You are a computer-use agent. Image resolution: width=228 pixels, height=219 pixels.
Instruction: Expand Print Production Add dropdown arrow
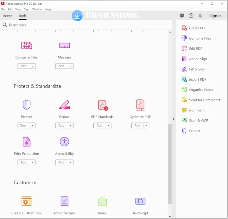point(33,162)
